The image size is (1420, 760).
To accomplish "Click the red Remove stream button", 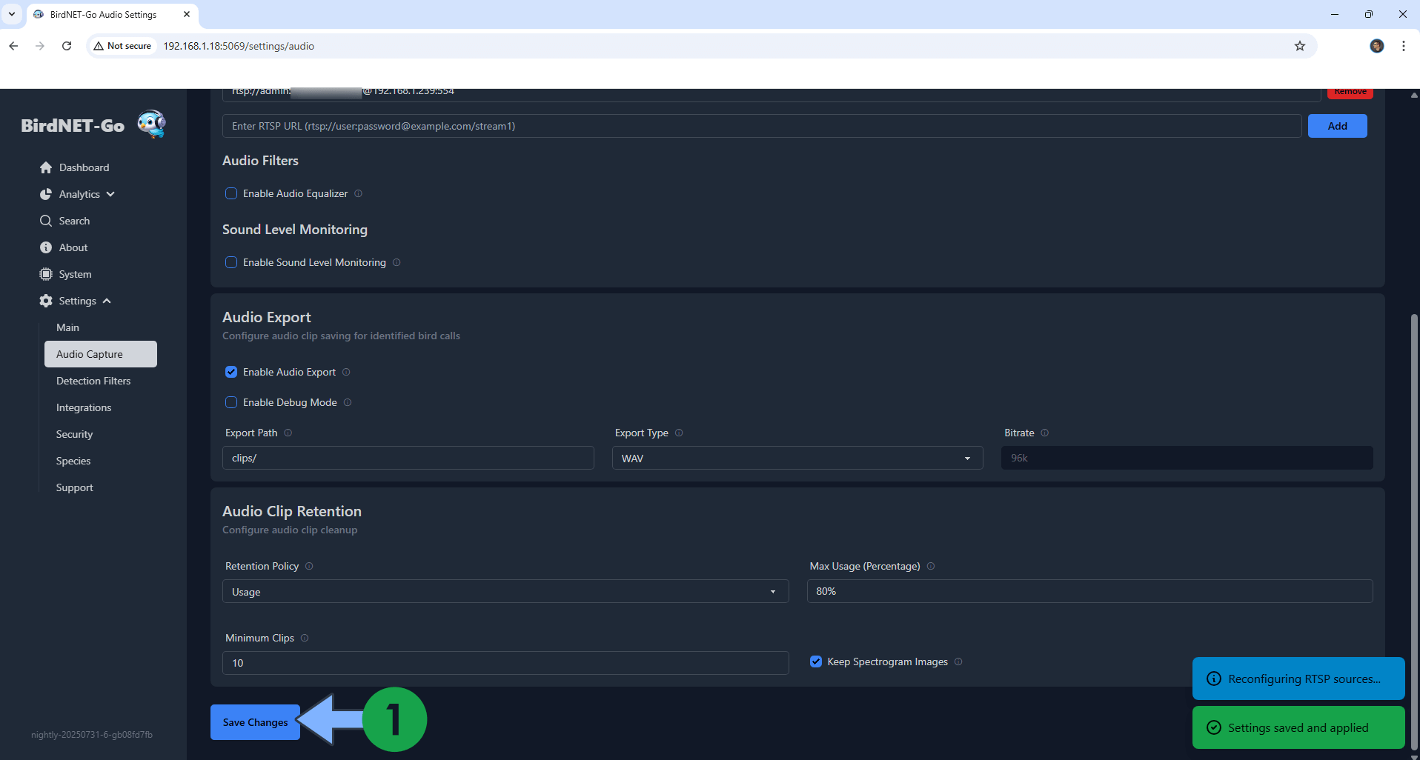I will 1350,93.
